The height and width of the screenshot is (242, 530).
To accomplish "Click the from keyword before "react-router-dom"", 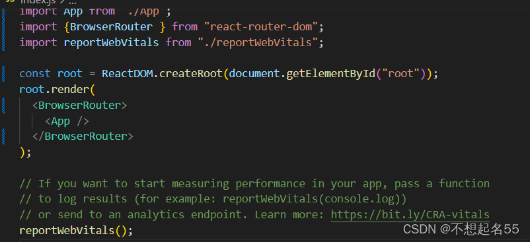I will coord(184,26).
